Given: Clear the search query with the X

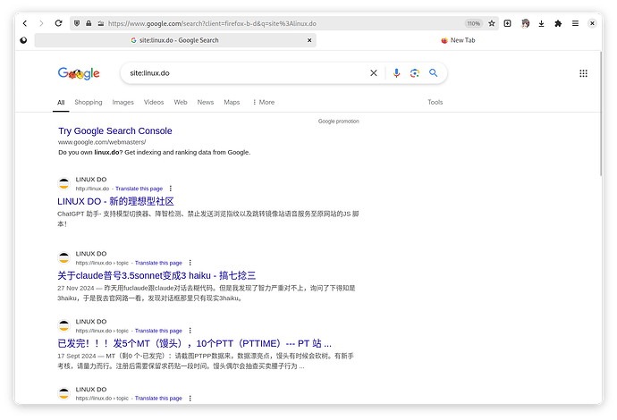Looking at the screenshot, I should (374, 73).
